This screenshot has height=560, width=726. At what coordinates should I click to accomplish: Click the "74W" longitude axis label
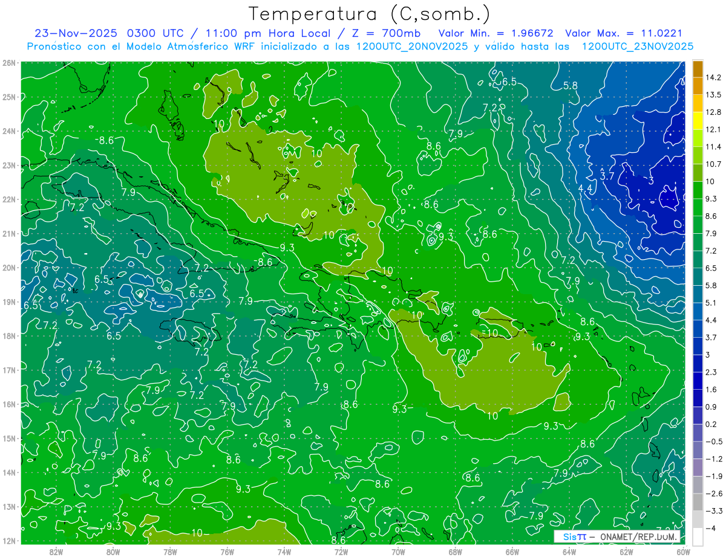tap(284, 552)
